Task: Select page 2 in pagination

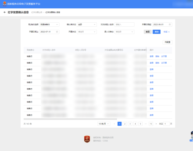Action: click(x=125, y=124)
